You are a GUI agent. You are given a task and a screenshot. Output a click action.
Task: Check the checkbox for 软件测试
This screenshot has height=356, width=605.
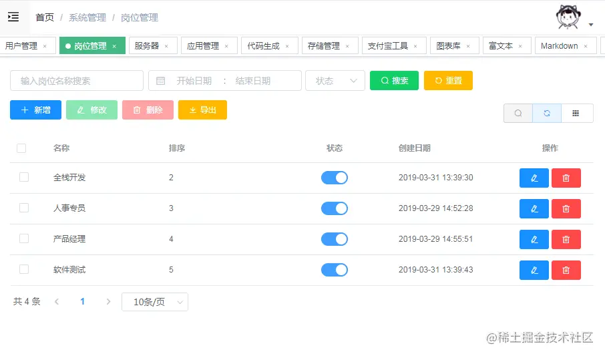point(24,269)
